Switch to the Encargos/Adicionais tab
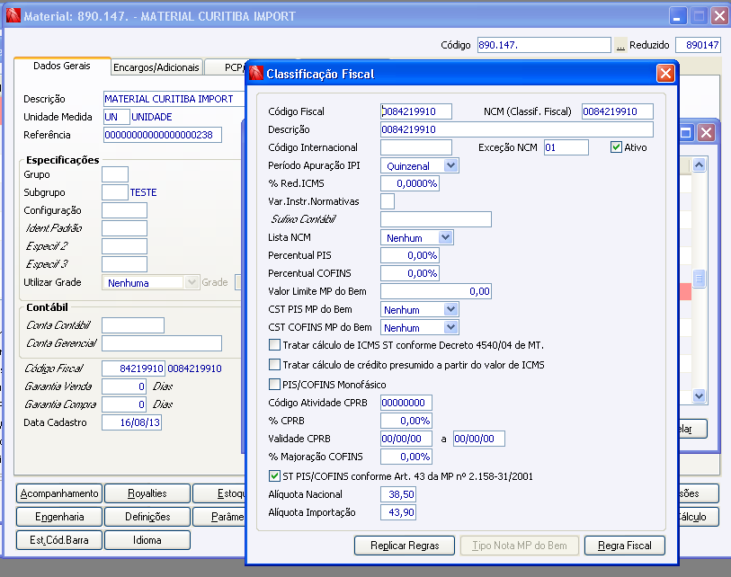 click(x=155, y=67)
